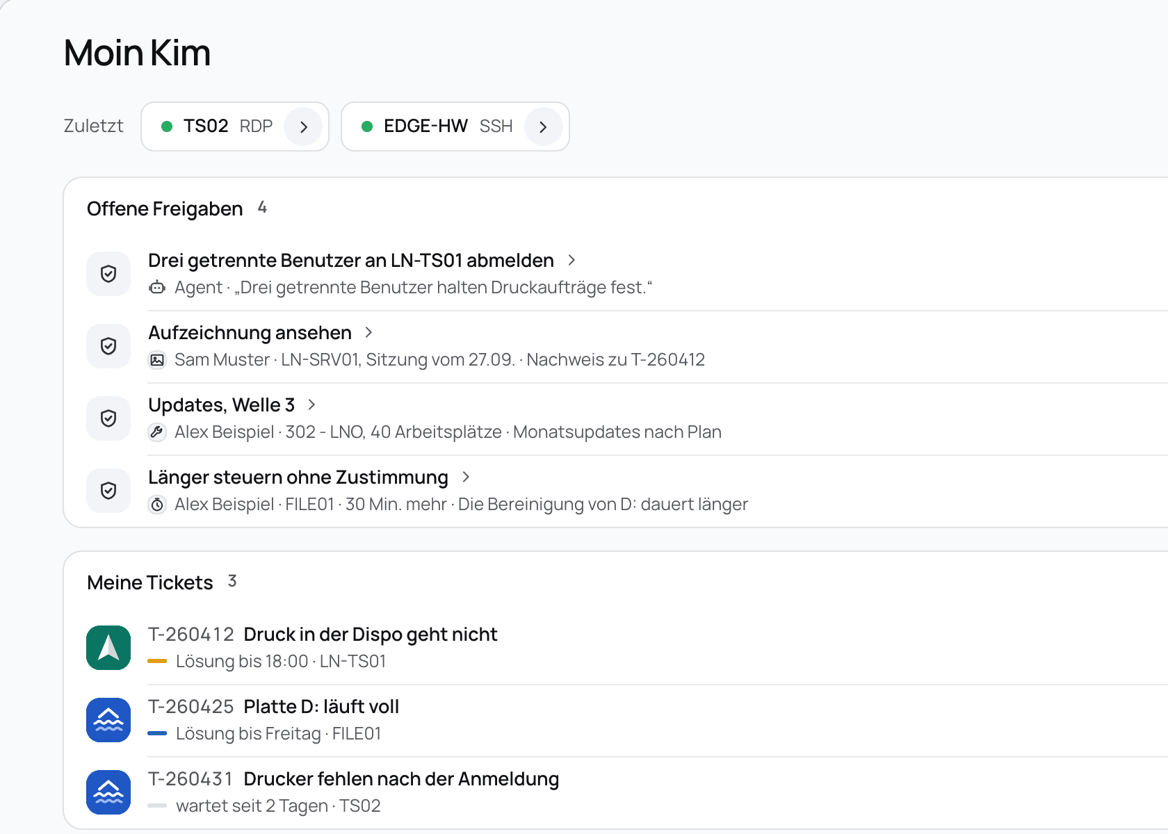Open ticket 'Drucker fehlen nach der Anmeldung'
The image size is (1168, 834).
[401, 779]
